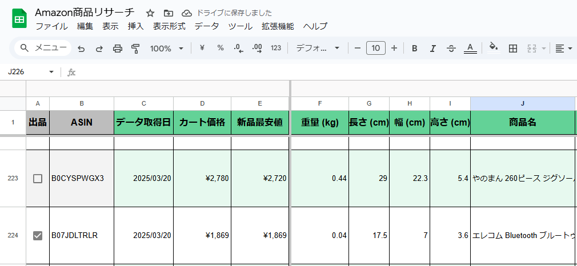Open merge cells dropdown arrow
Image resolution: width=577 pixels, height=266 pixels.
tap(544, 48)
